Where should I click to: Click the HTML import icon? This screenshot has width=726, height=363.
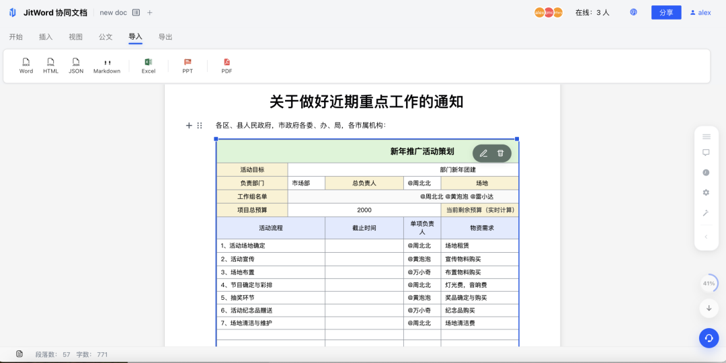coord(50,65)
